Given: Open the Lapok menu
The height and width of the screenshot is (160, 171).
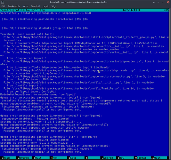Looking at the screenshot, I should (x=45, y=6).
